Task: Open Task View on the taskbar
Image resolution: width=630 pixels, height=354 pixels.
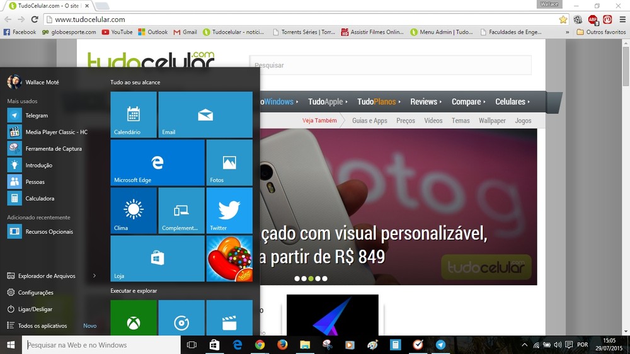Action: click(192, 345)
